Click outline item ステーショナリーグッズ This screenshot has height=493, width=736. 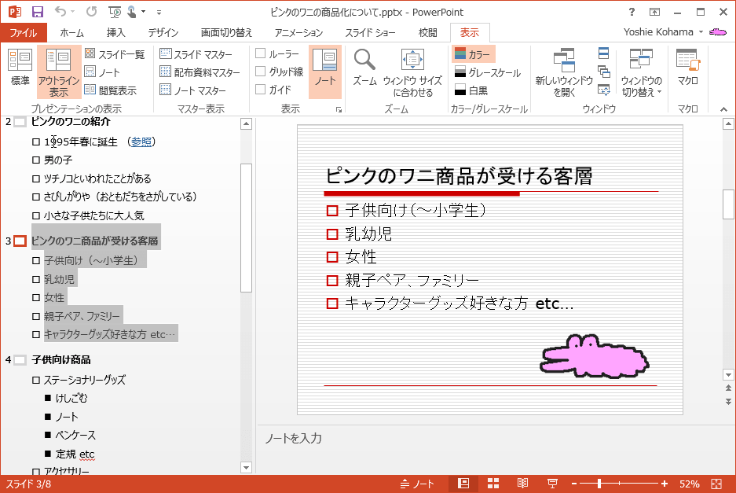pyautogui.click(x=85, y=379)
